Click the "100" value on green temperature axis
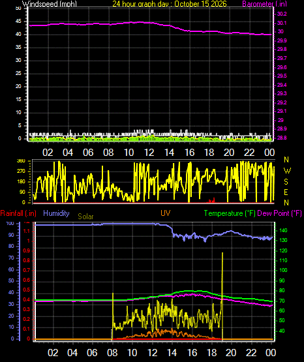This screenshot has width=304, height=362. 283,270
